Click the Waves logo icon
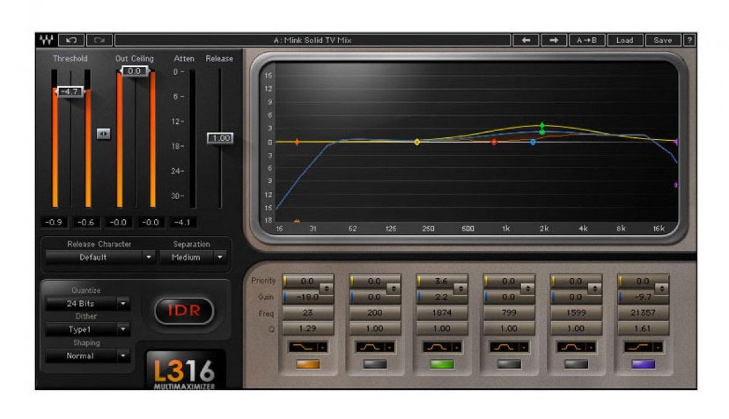Viewport: 729px width, 419px height. coord(46,40)
